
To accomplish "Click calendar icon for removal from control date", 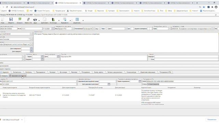I will coord(58,57).
